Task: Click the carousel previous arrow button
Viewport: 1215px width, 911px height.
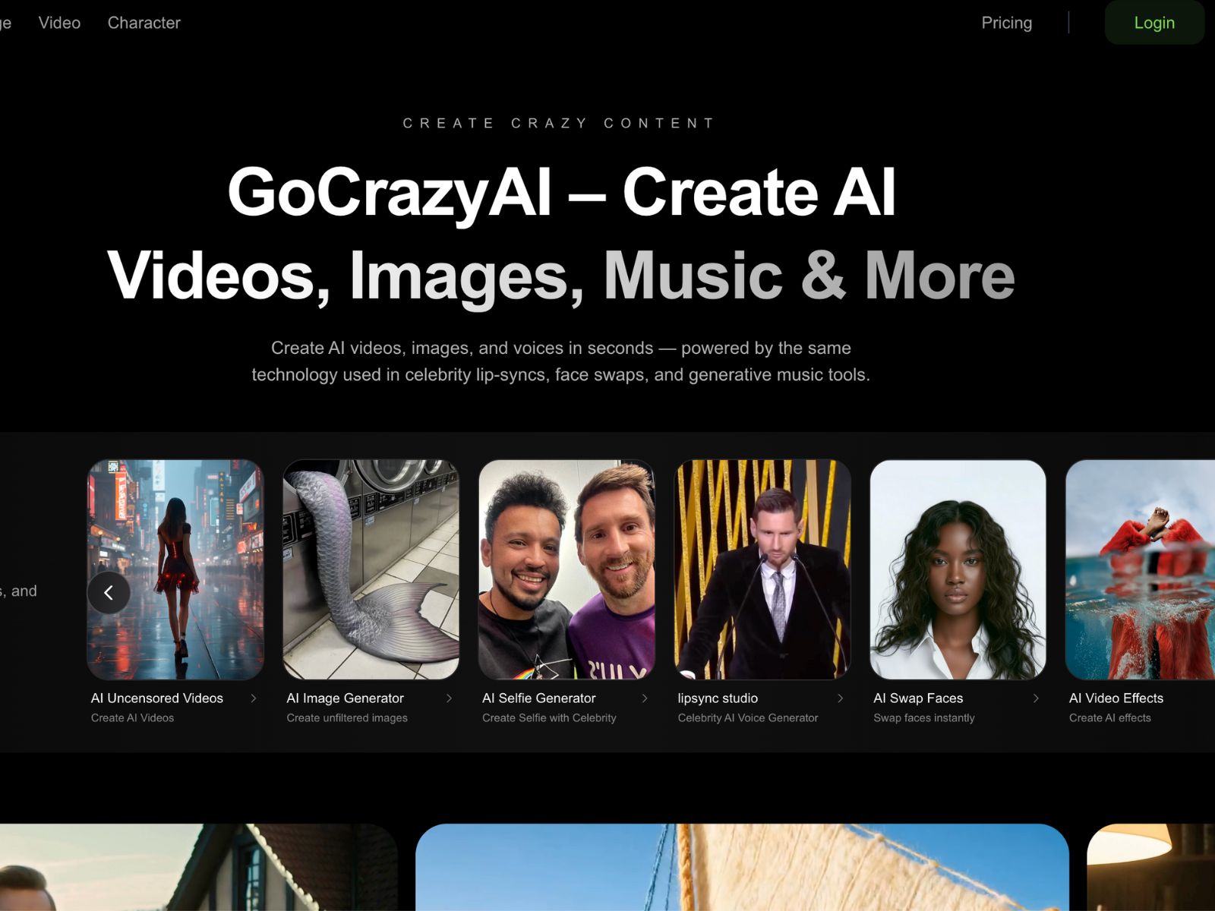Action: coord(109,592)
